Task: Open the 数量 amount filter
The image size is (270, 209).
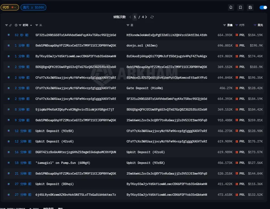Action: 224,25
